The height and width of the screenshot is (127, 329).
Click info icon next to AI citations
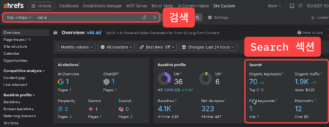coord(80,64)
